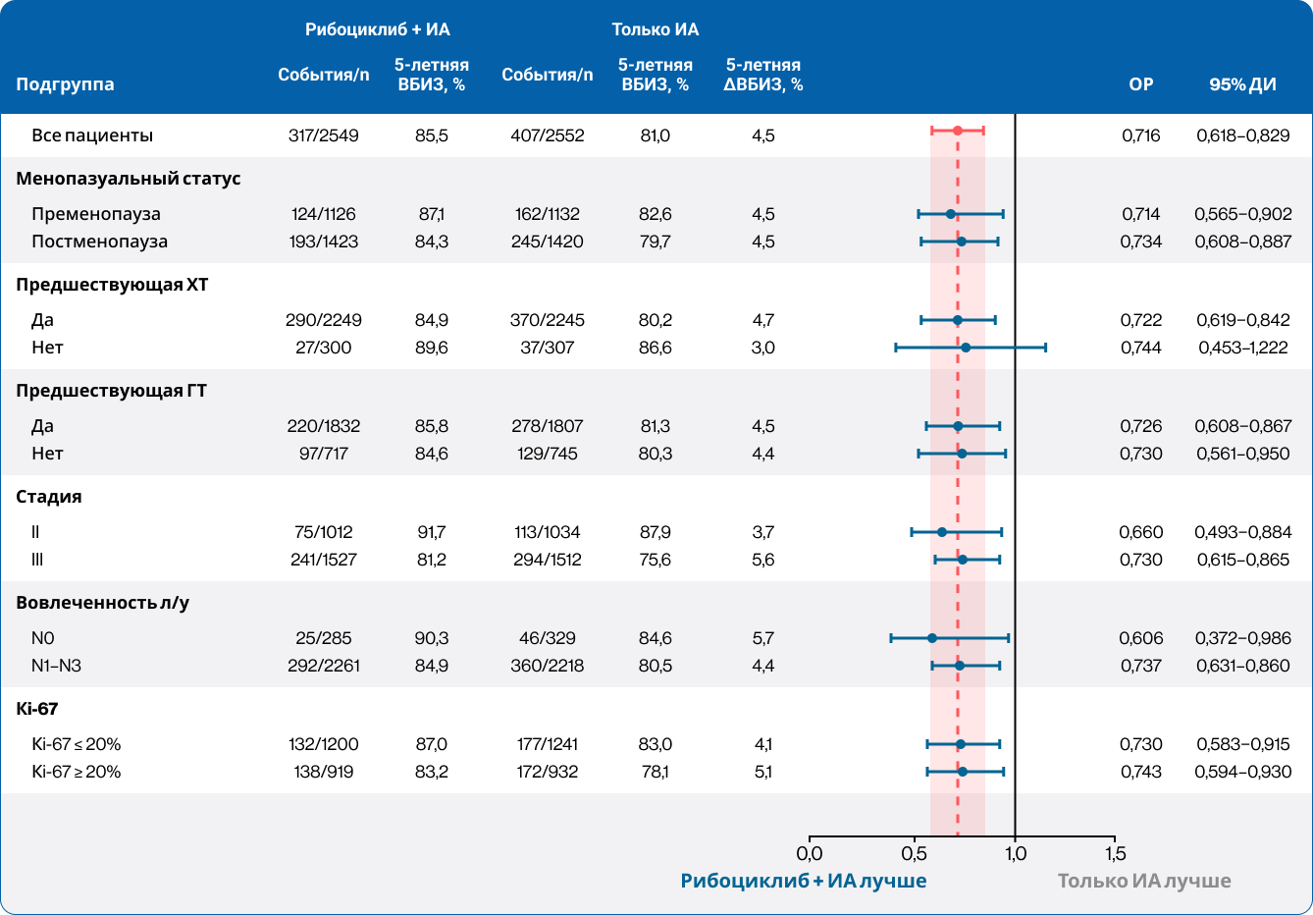1313x915 pixels.
Task: Click the Постменопауза row label
Action: click(x=99, y=242)
